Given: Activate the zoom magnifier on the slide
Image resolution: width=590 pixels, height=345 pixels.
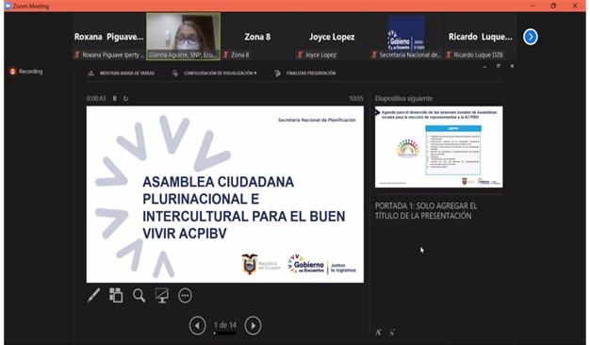Looking at the screenshot, I should coord(139,295).
